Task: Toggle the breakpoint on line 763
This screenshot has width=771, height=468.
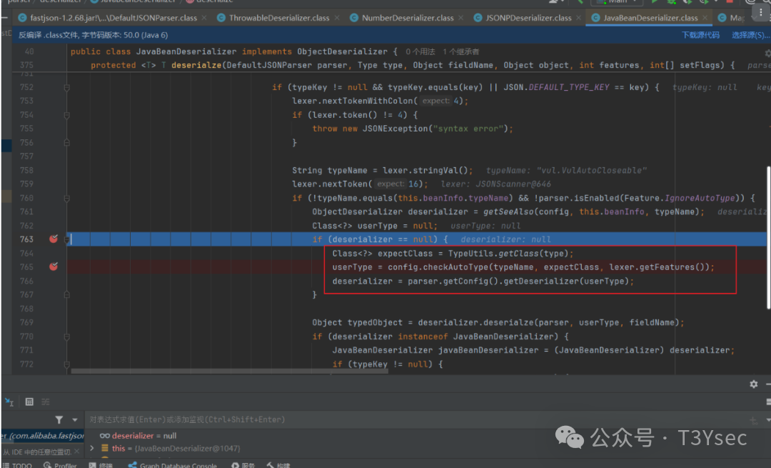Action: [x=53, y=239]
